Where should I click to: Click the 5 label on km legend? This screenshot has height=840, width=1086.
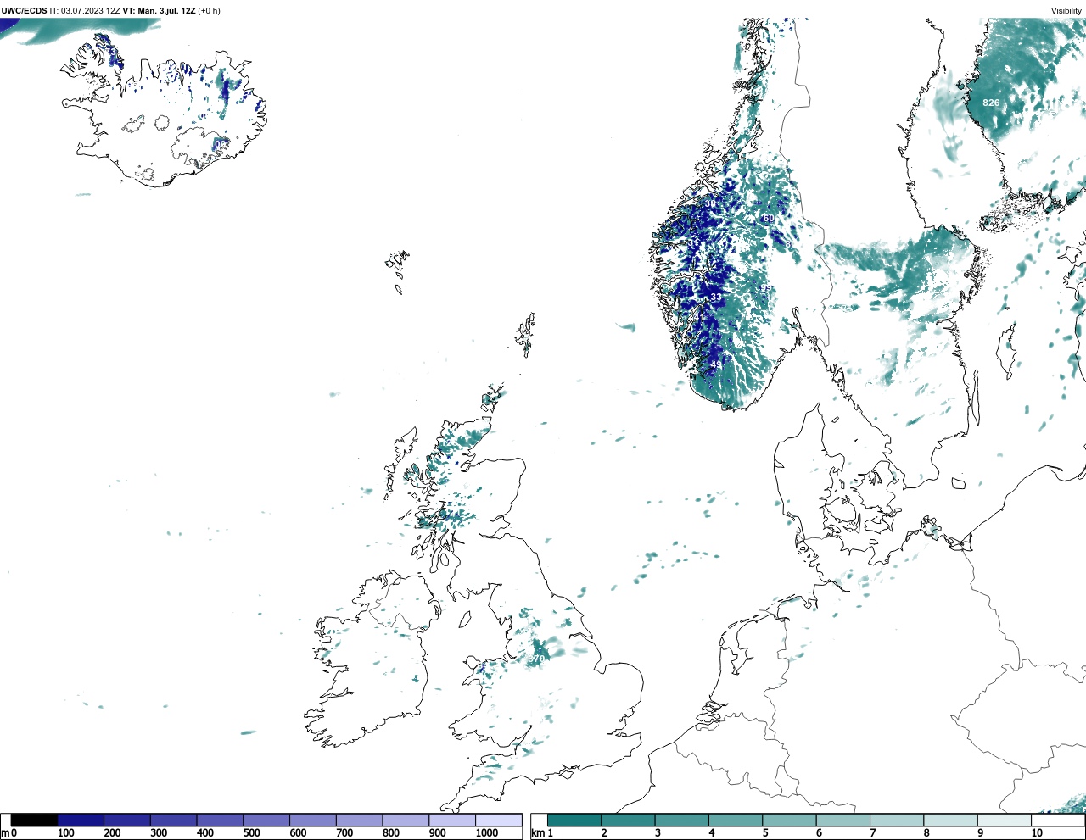pos(765,833)
